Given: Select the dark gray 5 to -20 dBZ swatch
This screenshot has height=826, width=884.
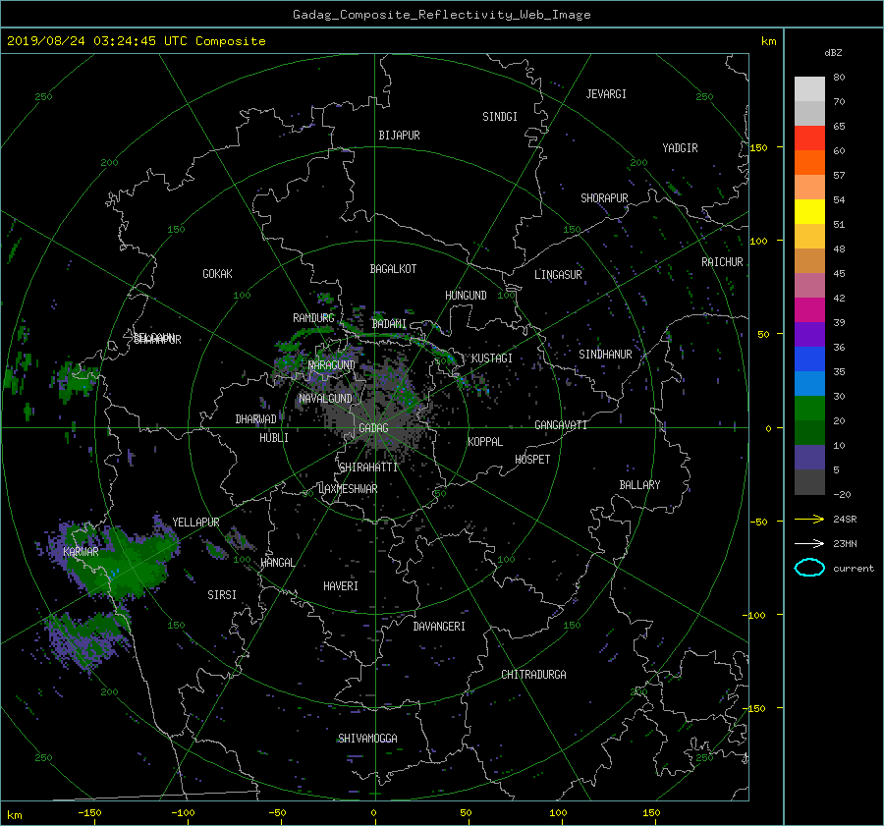Looking at the screenshot, I should (809, 482).
